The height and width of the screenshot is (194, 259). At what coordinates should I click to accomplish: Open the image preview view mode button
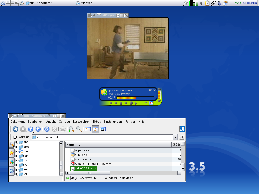103,129
